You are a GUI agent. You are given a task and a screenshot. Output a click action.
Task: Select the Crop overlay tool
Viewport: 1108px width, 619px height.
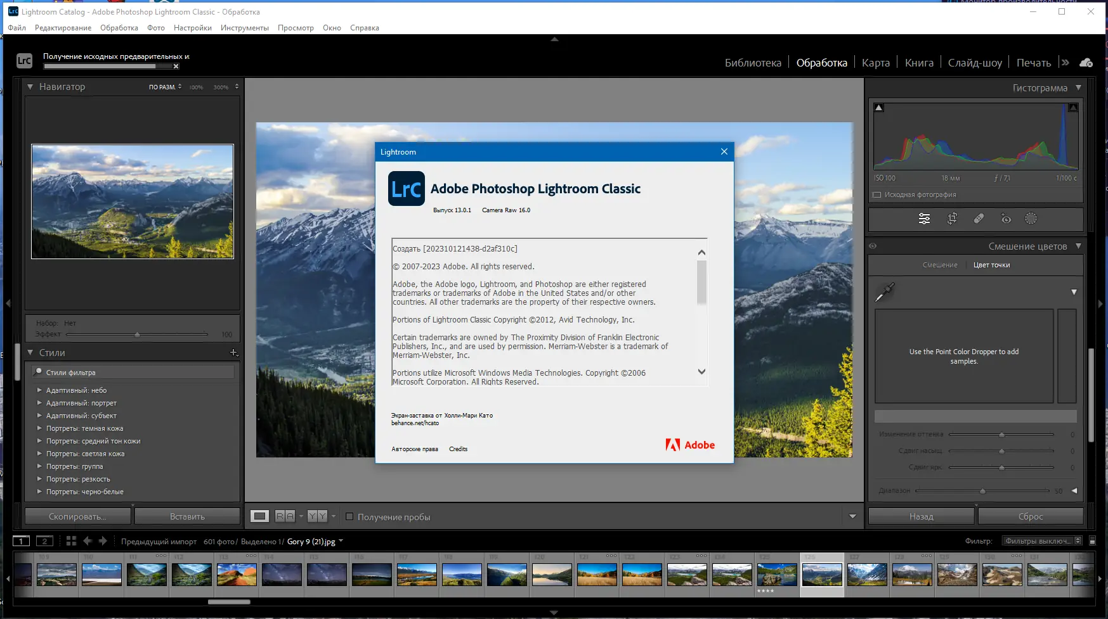pos(952,219)
